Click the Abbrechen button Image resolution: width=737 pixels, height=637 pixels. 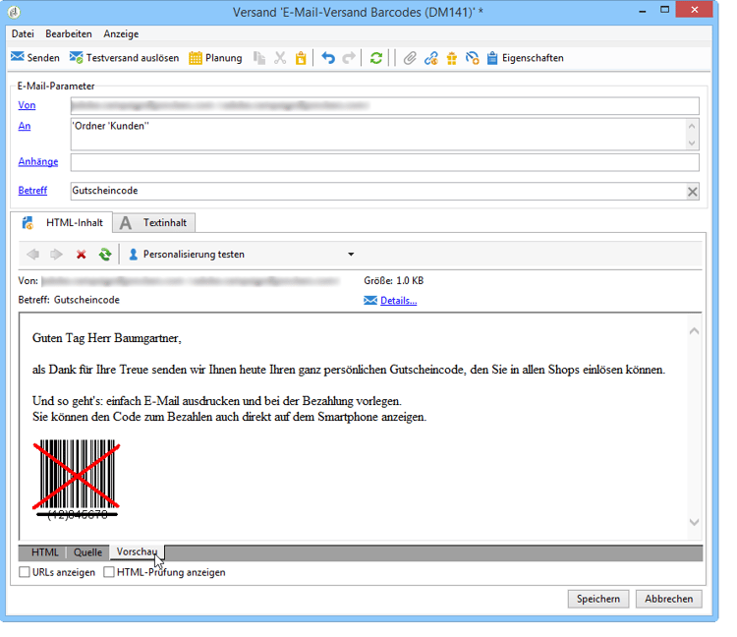coord(668,599)
